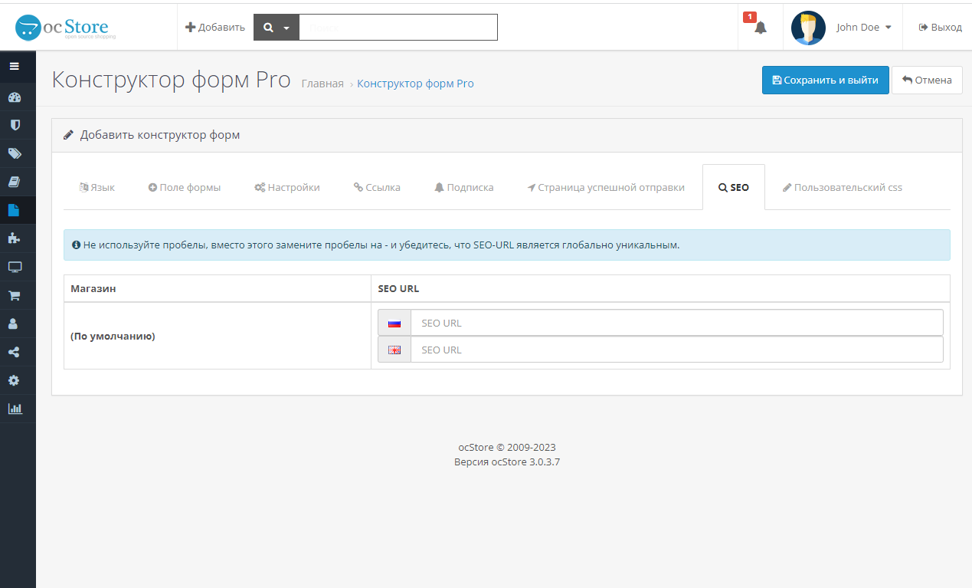972x588 pixels.
Task: Click the notification bell icon
Action: (760, 28)
